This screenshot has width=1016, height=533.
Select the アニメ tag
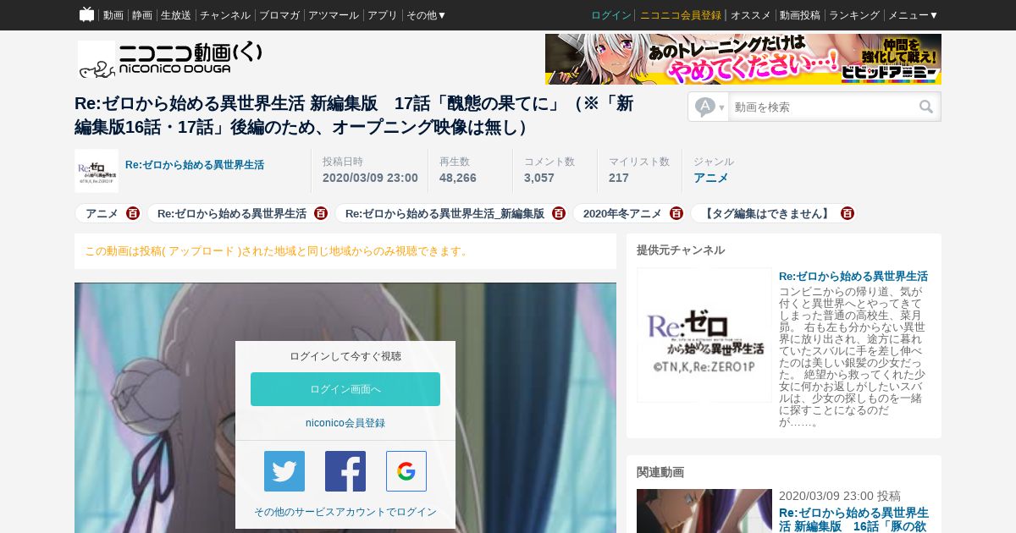102,213
